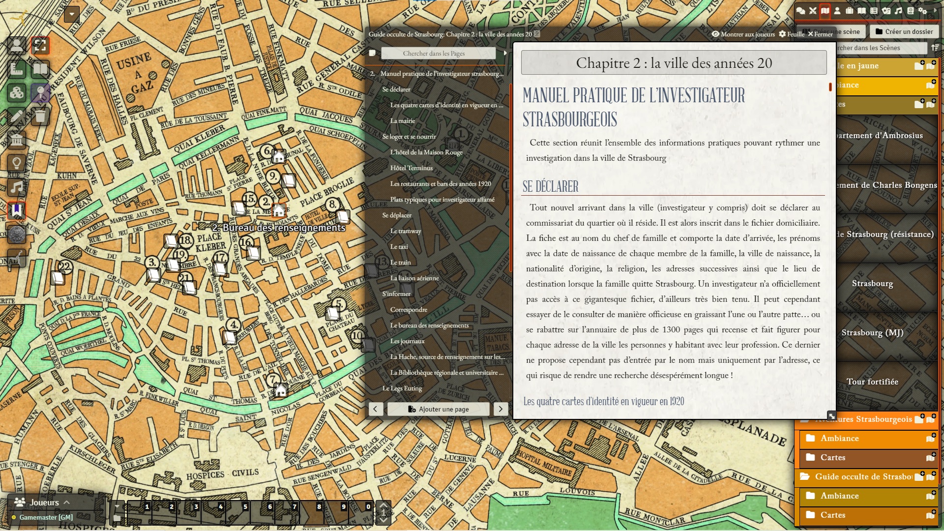Select the Lighting controls bulb tool
The width and height of the screenshot is (944, 531).
17,163
